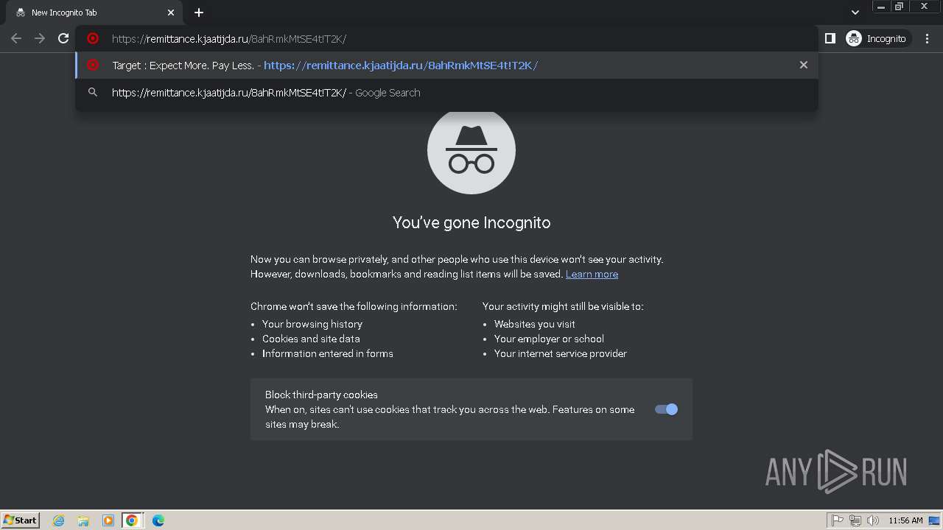Click the tab's incognito favicon

tap(20, 13)
